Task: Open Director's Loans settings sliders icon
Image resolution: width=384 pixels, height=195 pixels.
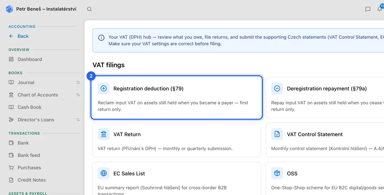Action: tap(78, 120)
